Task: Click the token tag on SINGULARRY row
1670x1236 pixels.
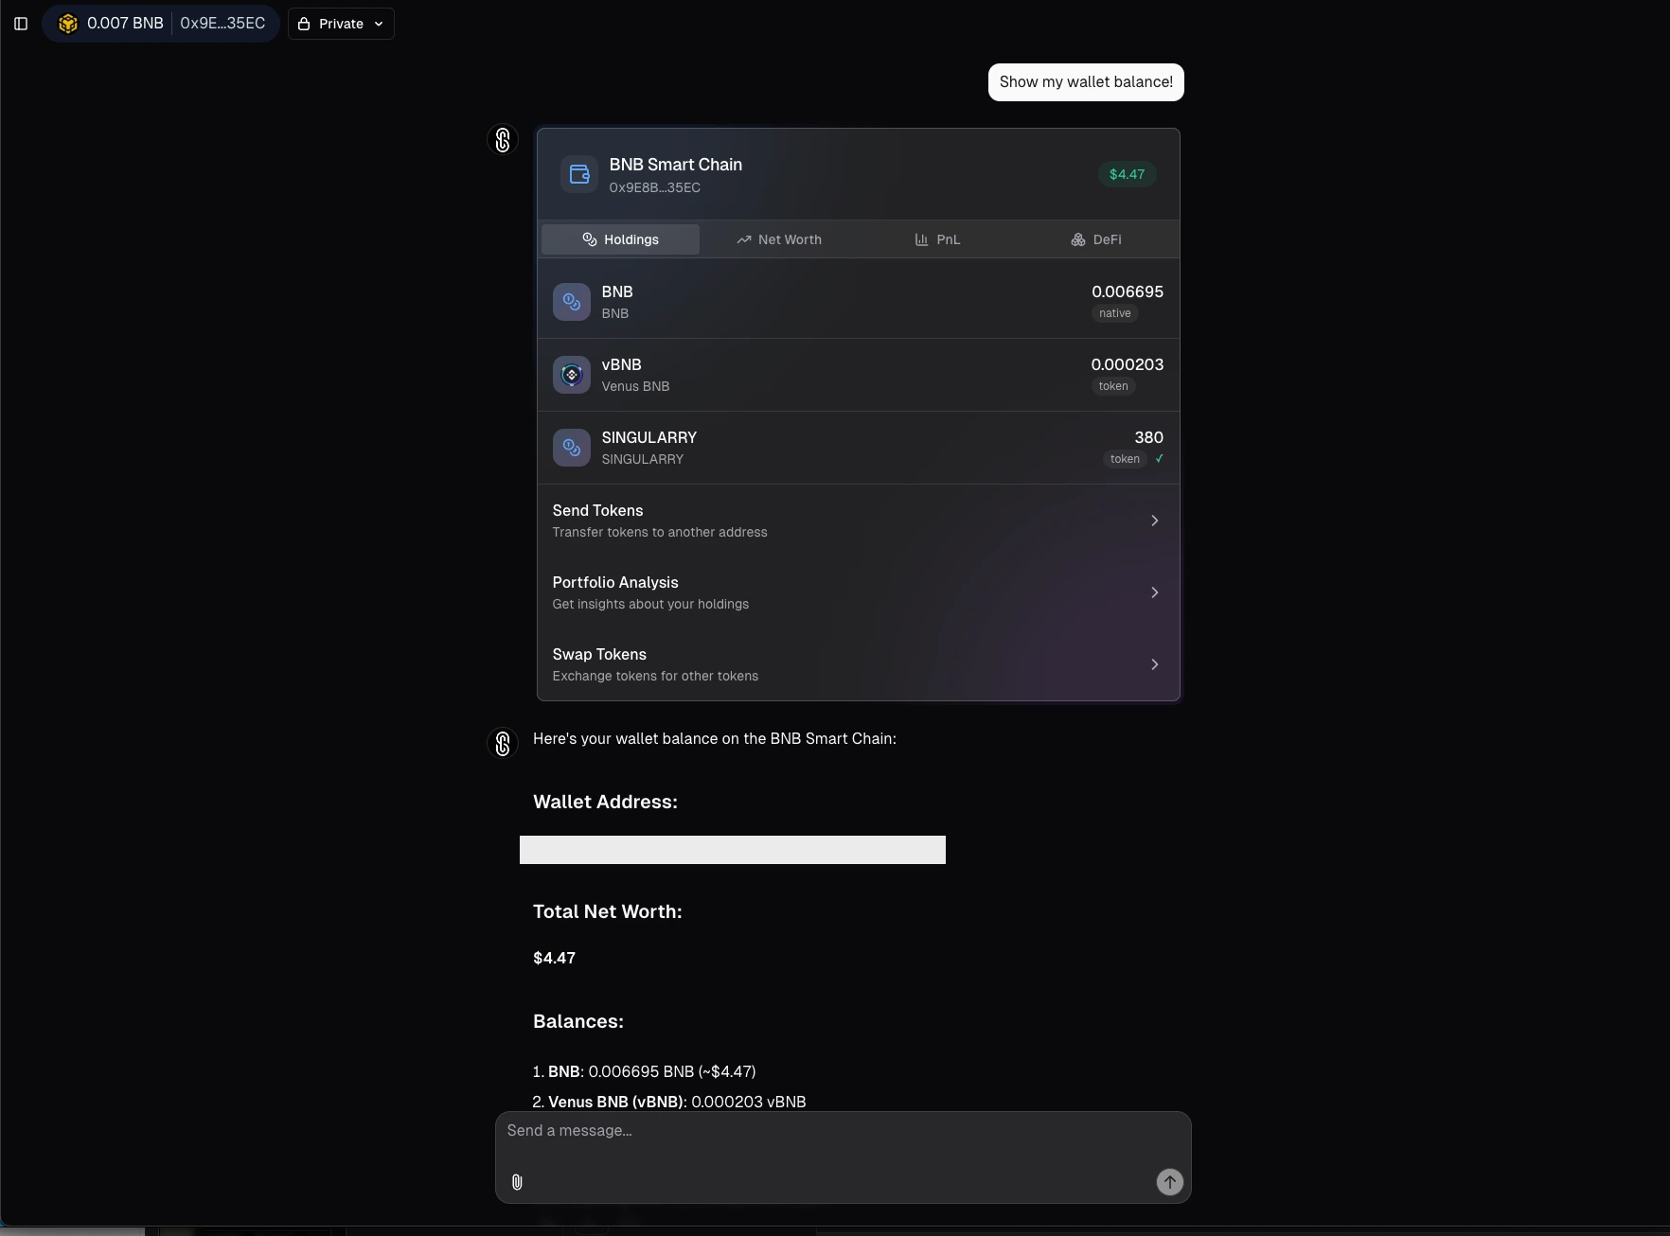Action: (1125, 459)
